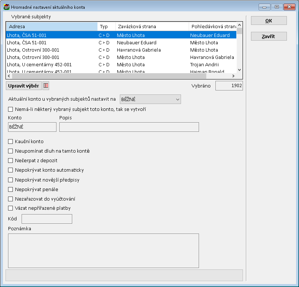Image resolution: width=299 pixels, height=287 pixels.
Task: Click the application icon in the title bar
Action: pos(6,7)
